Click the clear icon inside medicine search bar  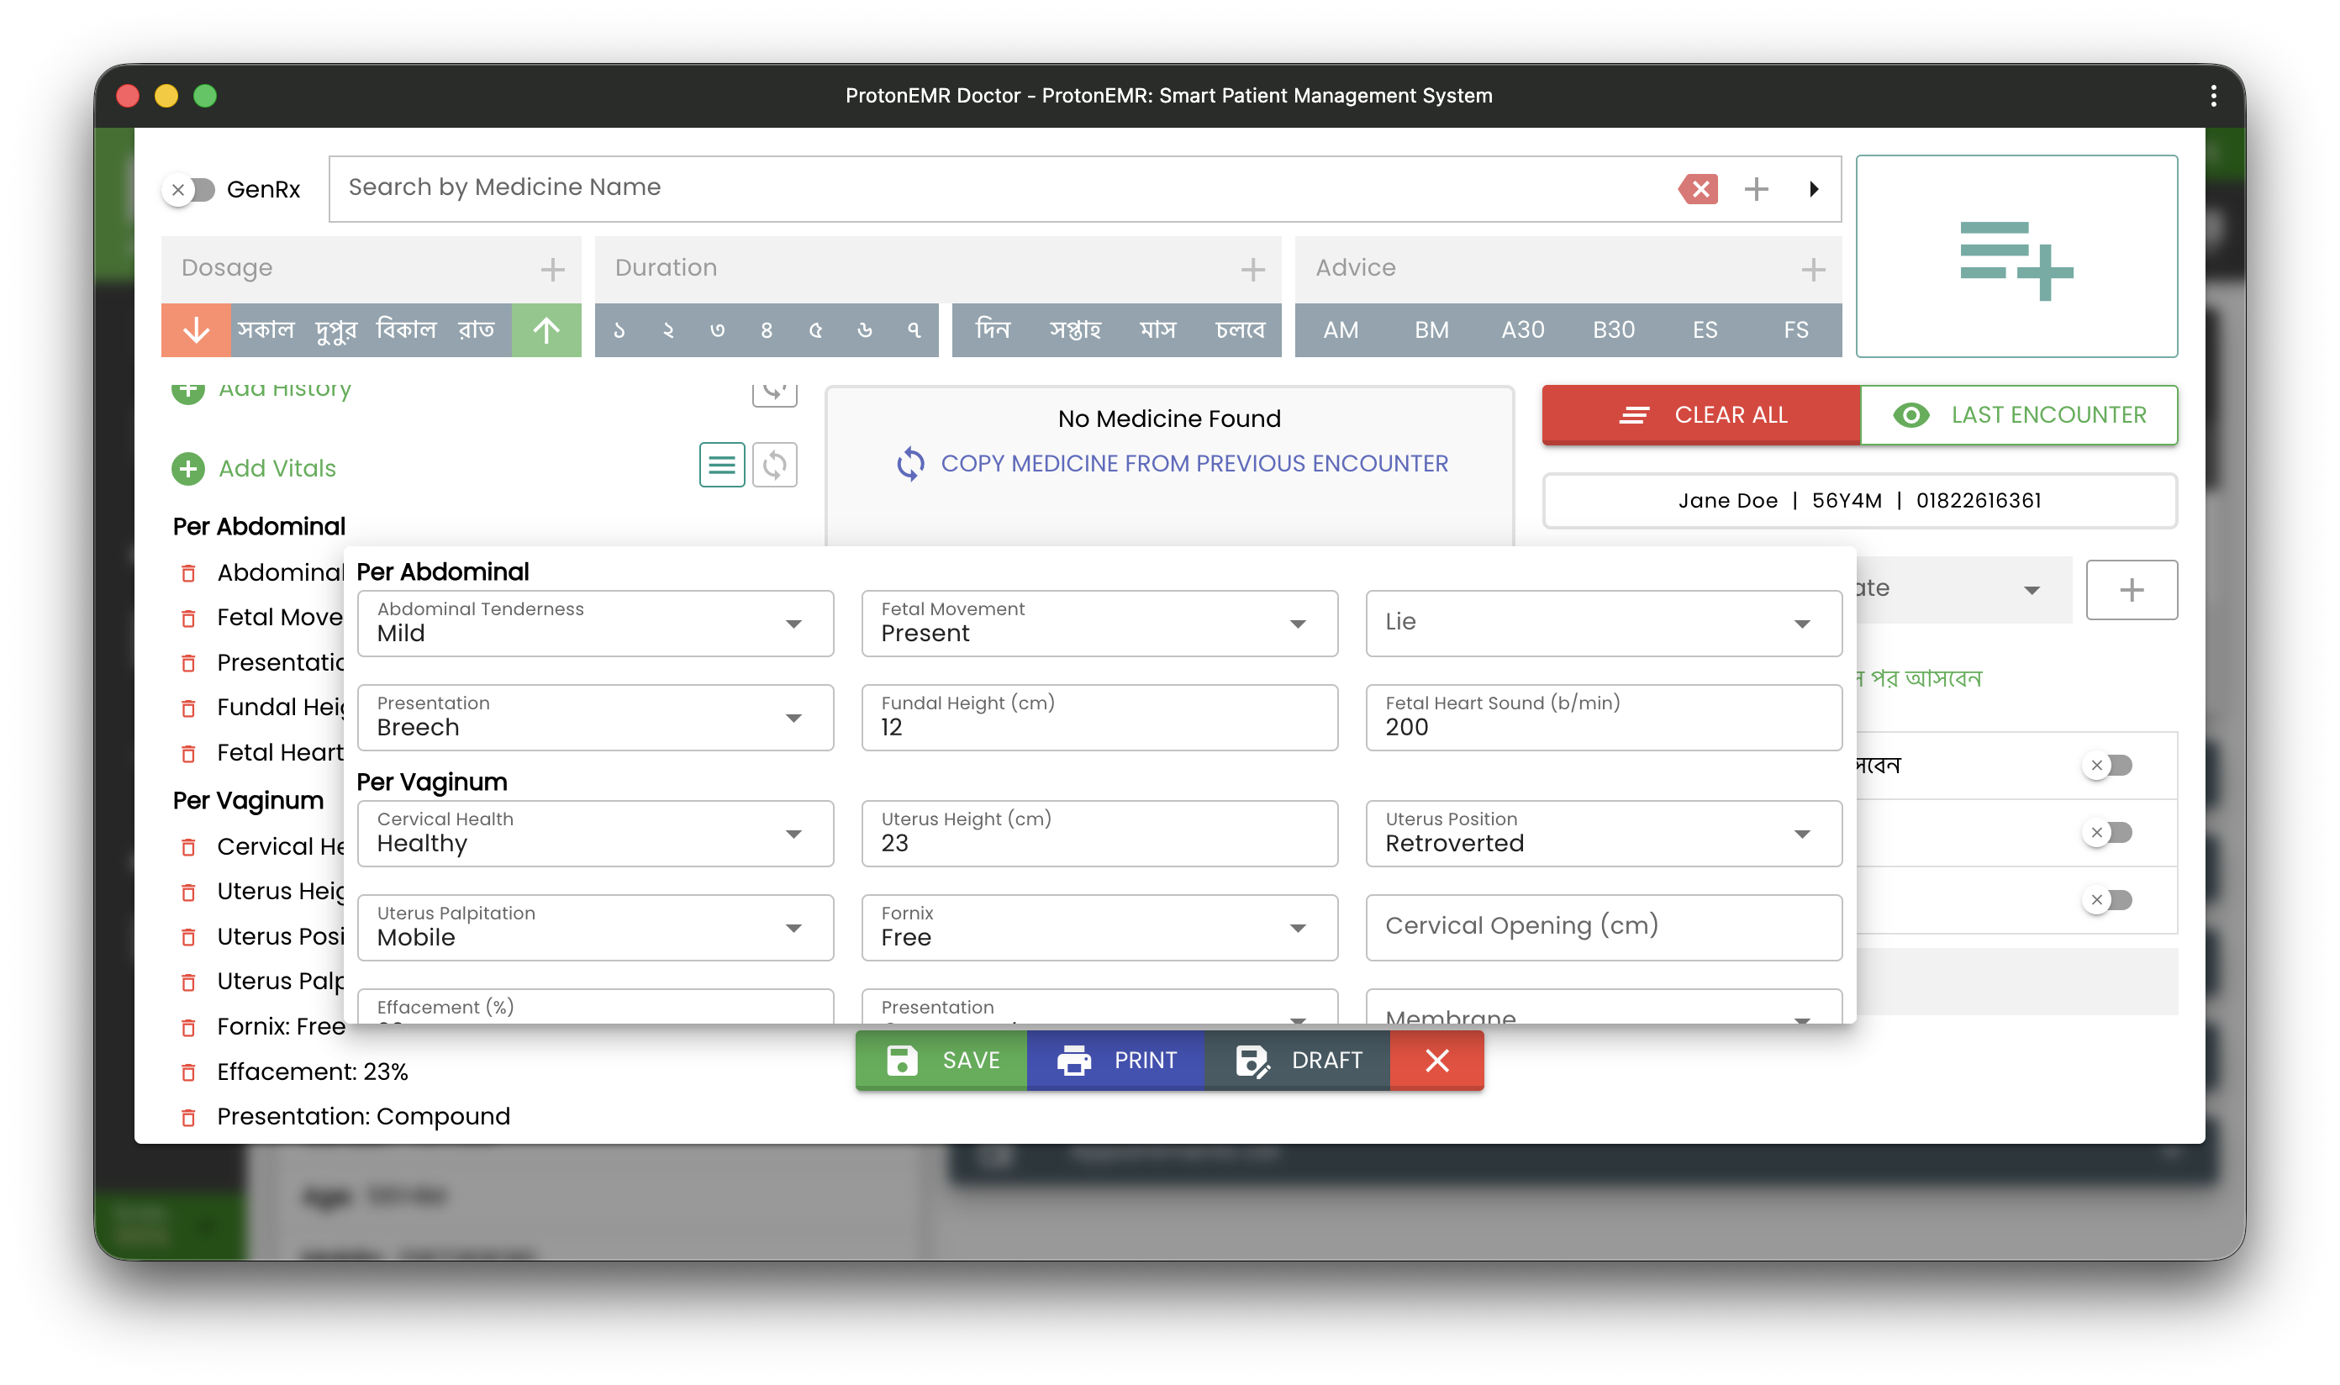point(1699,188)
